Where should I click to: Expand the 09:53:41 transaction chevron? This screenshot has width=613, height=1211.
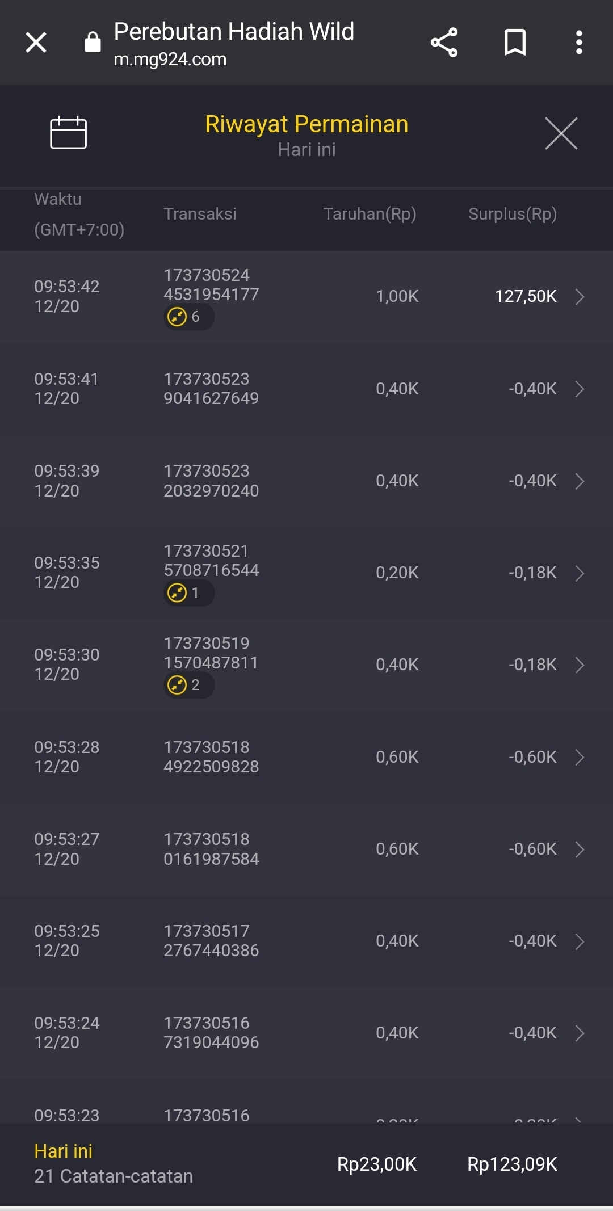[579, 389]
